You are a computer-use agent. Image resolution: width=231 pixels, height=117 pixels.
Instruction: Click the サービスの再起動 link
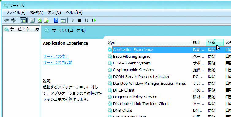(x=58, y=63)
